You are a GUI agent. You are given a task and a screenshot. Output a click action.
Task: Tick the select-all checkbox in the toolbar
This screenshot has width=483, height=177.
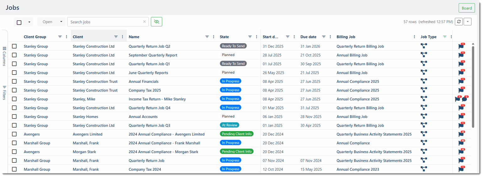tap(19, 22)
